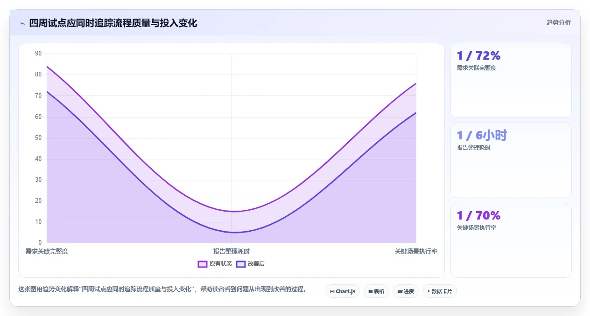Screen dimensions: 590x316
Task: Click the 趋势分析 label in header
Action: point(559,22)
